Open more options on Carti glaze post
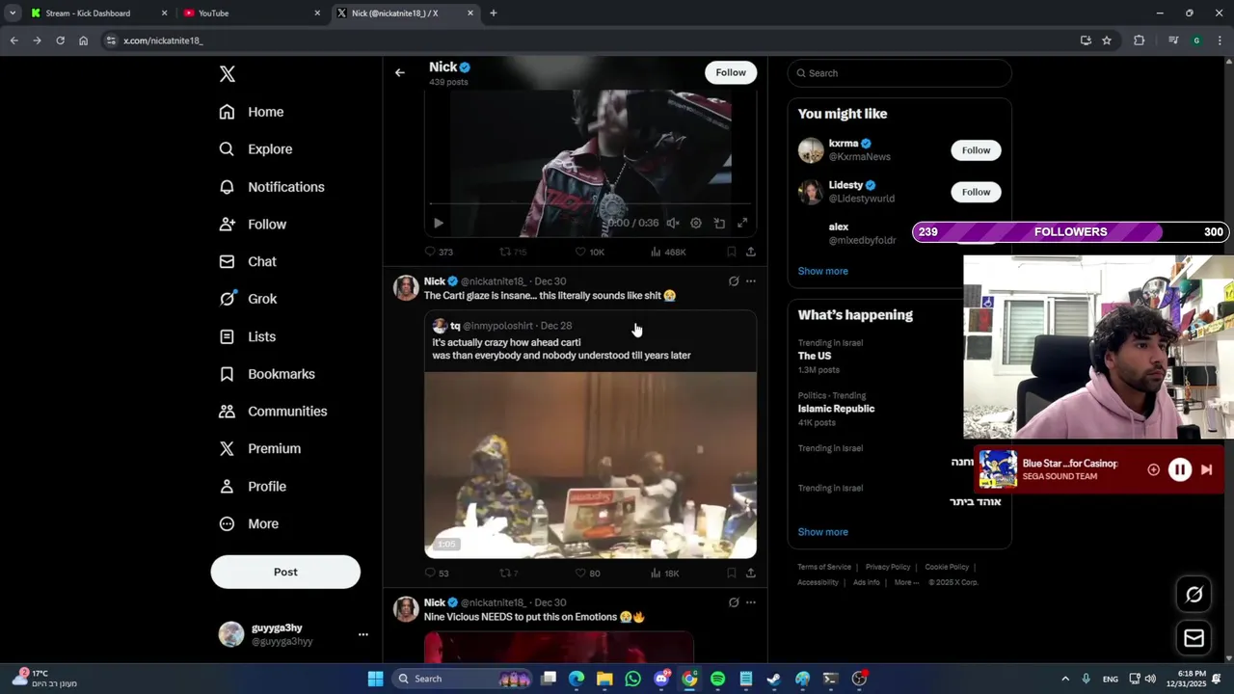The width and height of the screenshot is (1234, 694). [751, 281]
